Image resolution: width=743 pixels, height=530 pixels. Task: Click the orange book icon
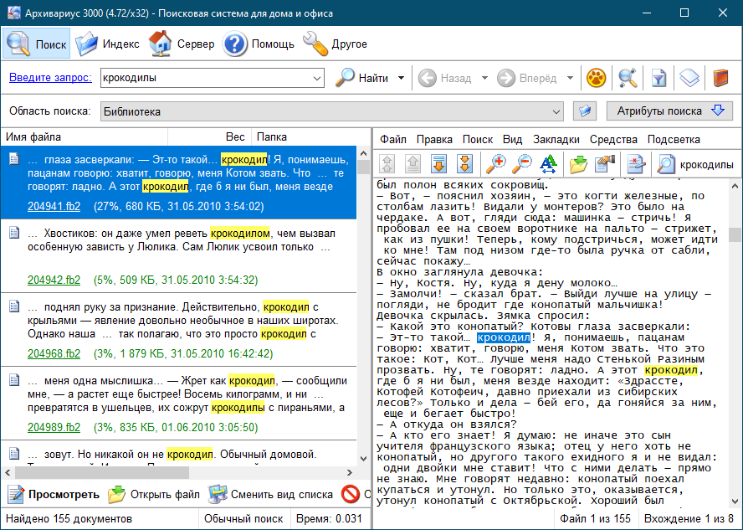(x=720, y=78)
